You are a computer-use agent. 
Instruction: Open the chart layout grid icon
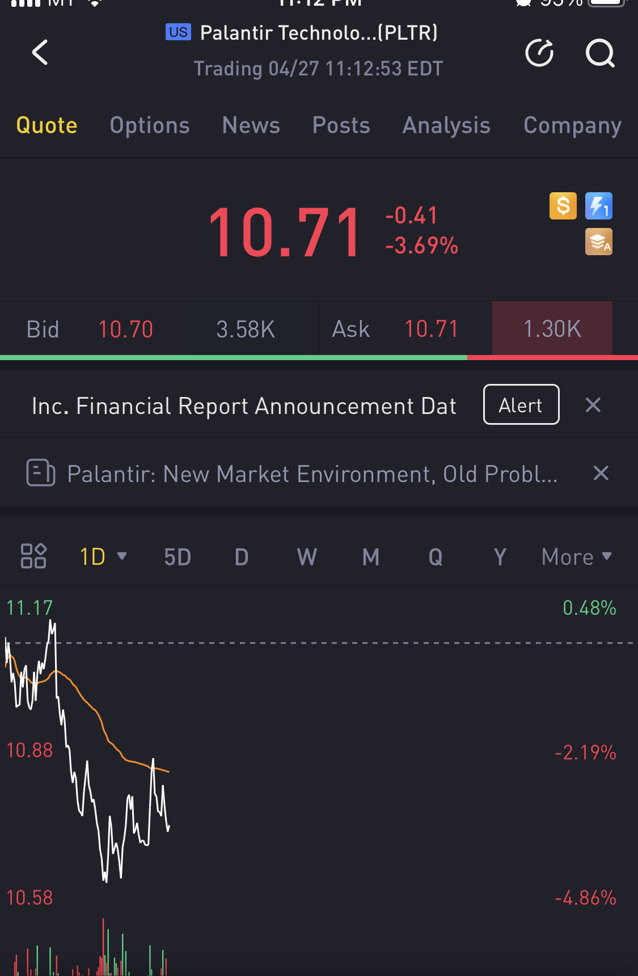[33, 556]
